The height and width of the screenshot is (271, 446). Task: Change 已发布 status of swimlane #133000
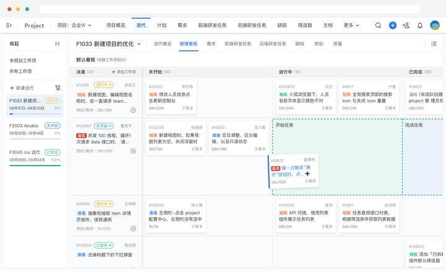(103, 245)
